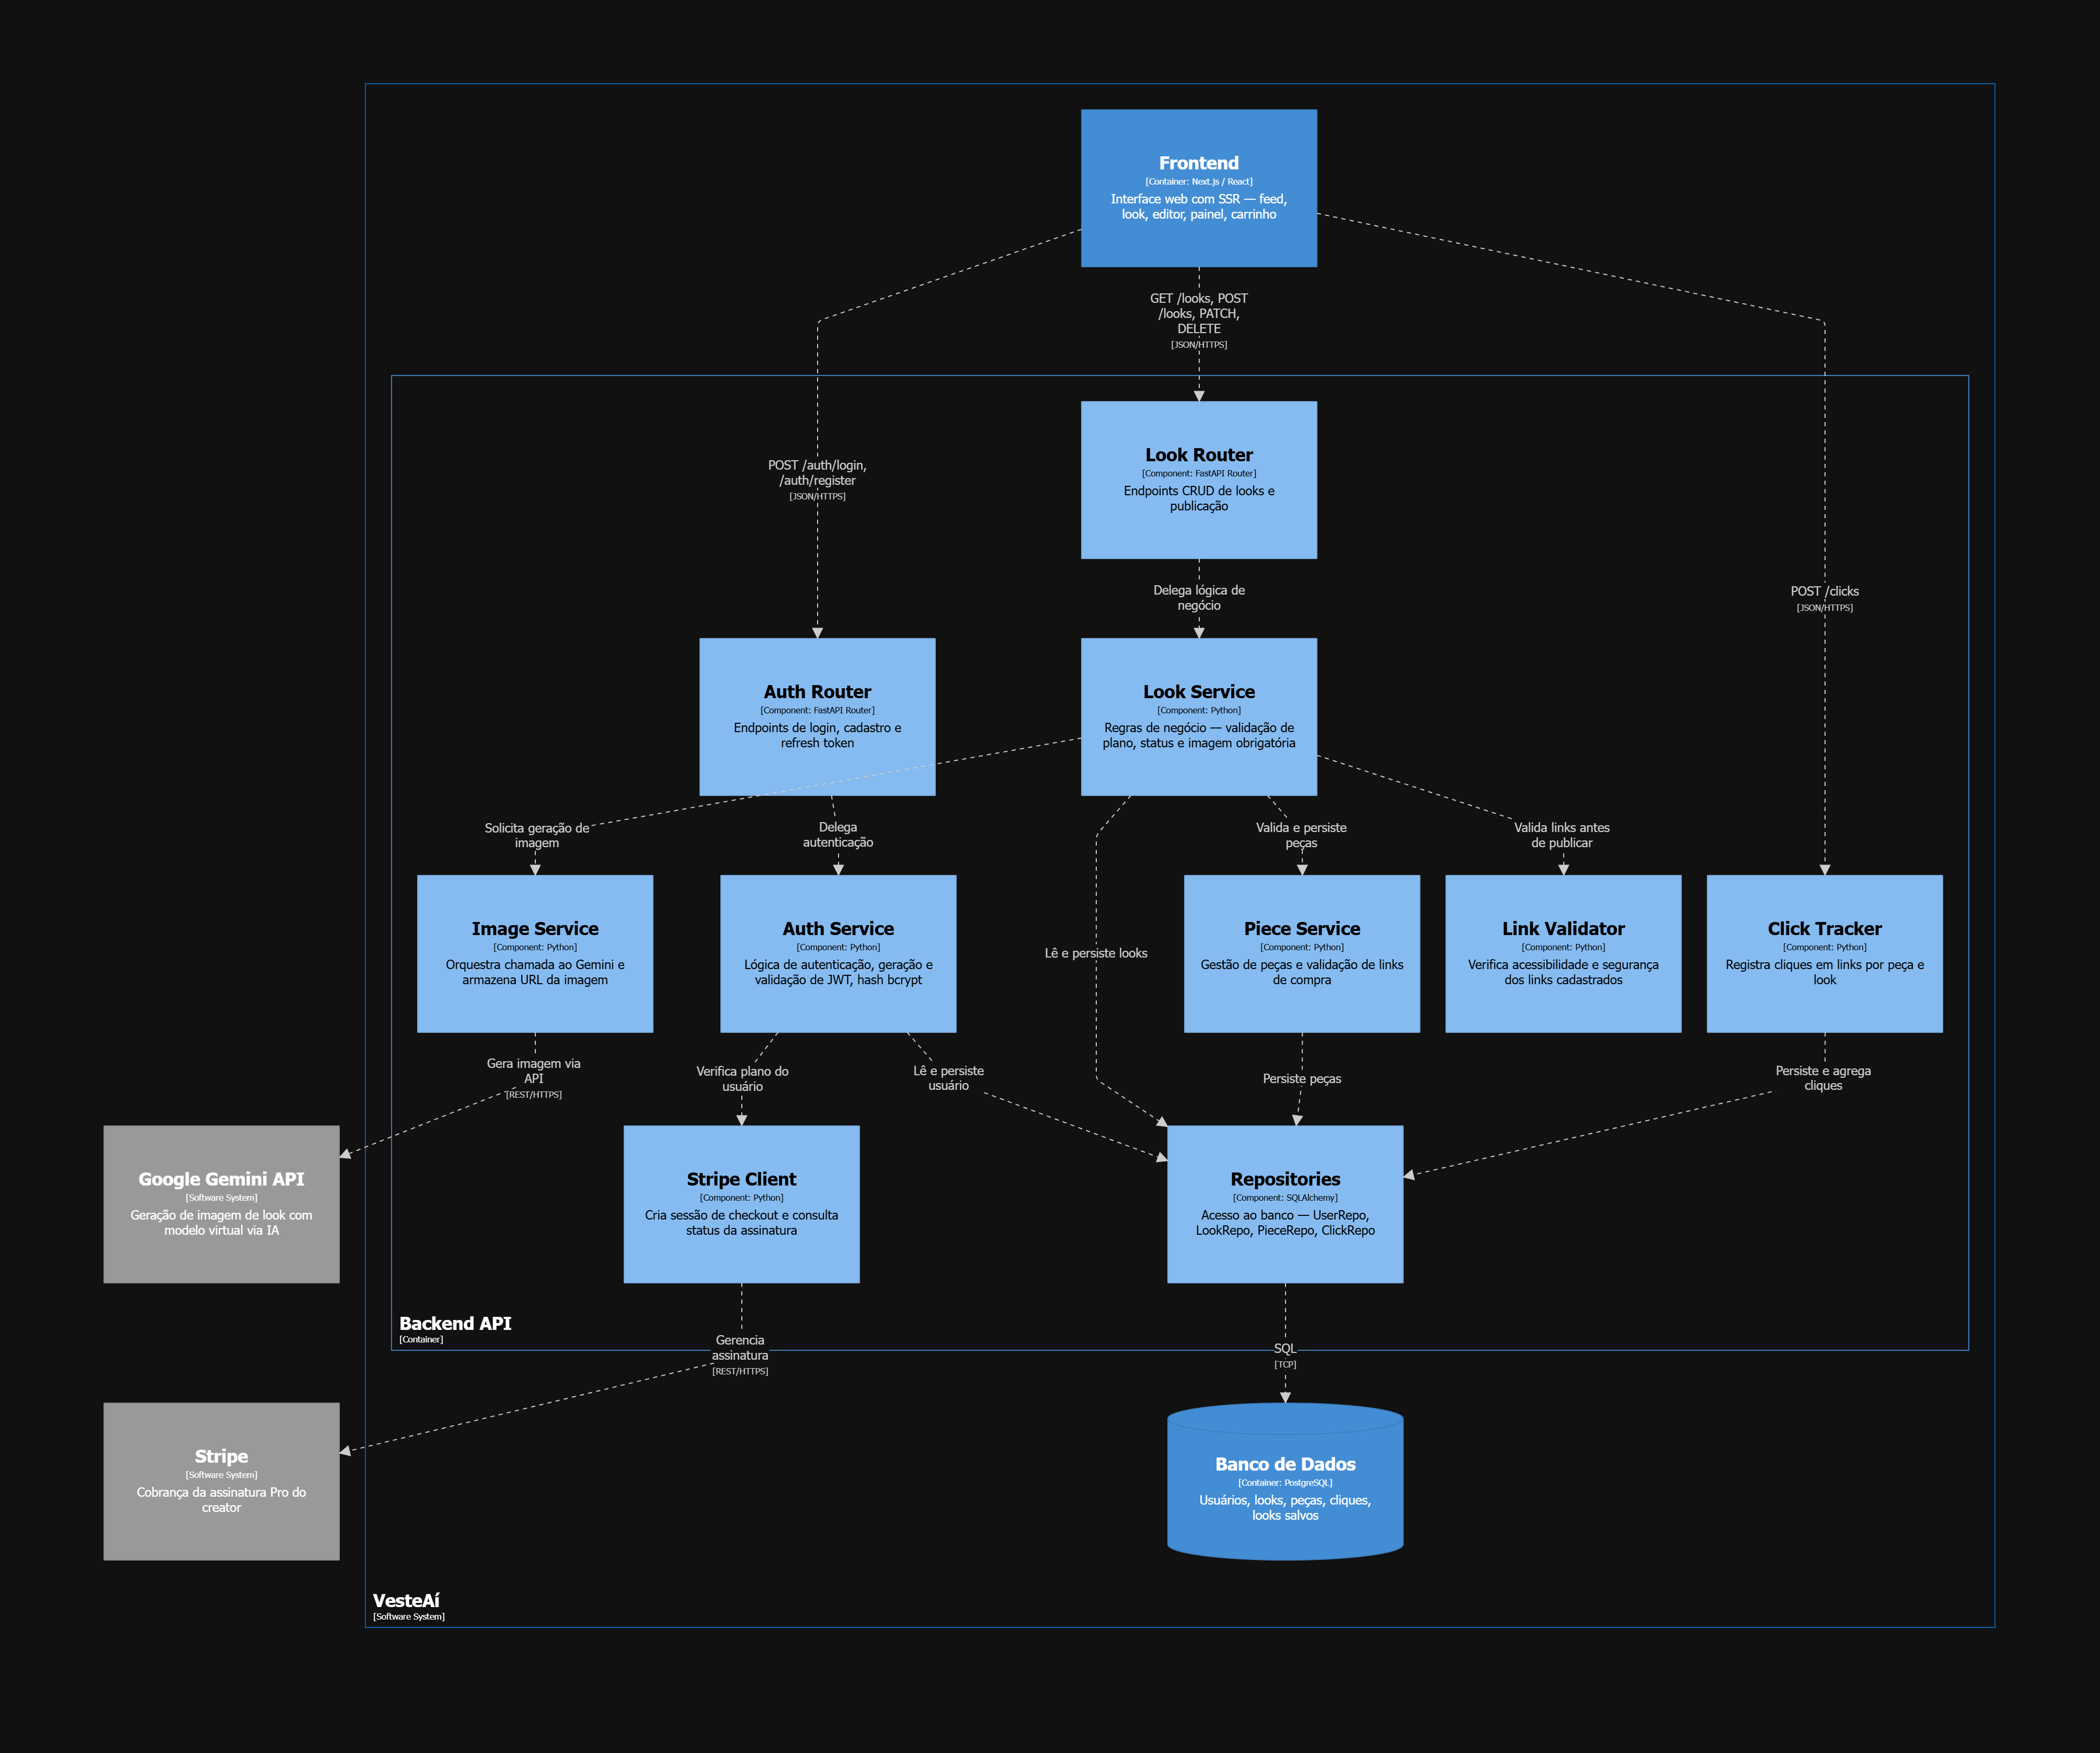This screenshot has width=2100, height=1753.
Task: Select the Banco de Dados cylinder
Action: click(1285, 1481)
